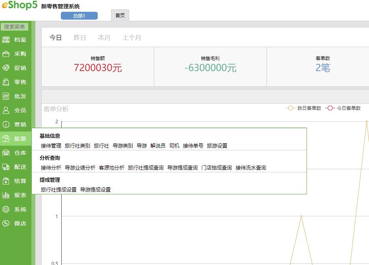Click the 销售额 7200030元 card
Screen dimensions: 369x265
coord(98,67)
